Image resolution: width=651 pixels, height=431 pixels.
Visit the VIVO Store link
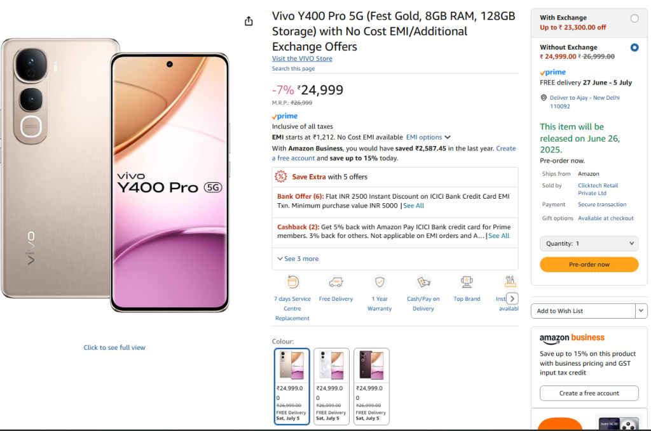301,58
